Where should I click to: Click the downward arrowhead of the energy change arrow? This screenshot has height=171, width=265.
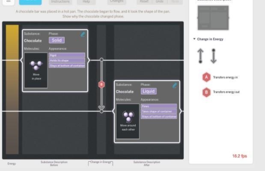click(x=101, y=108)
